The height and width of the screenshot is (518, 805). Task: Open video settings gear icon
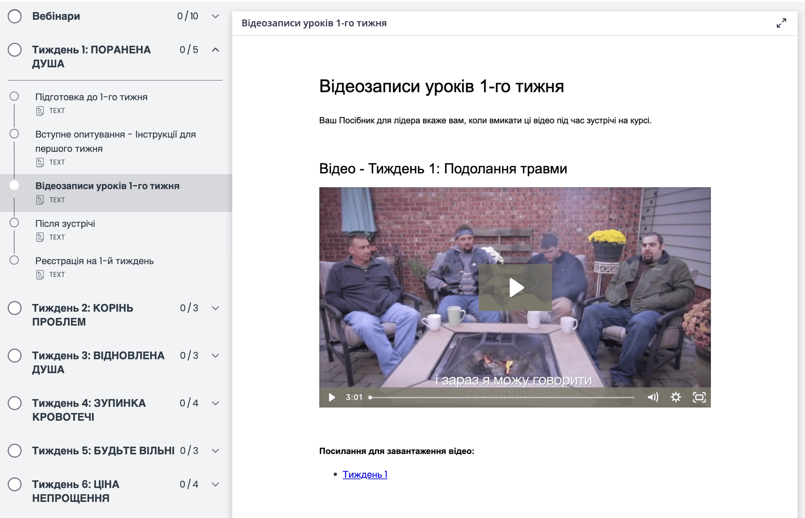point(676,397)
